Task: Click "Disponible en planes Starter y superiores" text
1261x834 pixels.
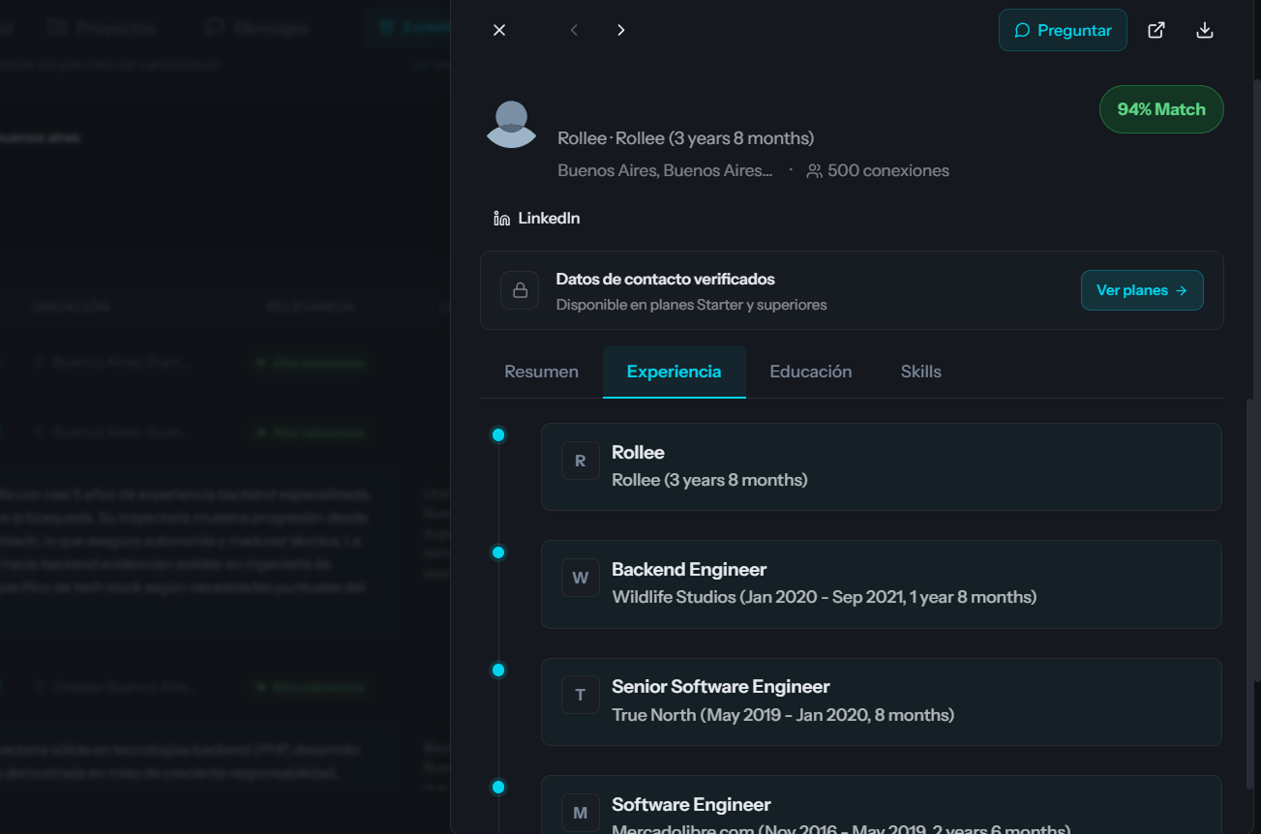Action: click(x=692, y=305)
